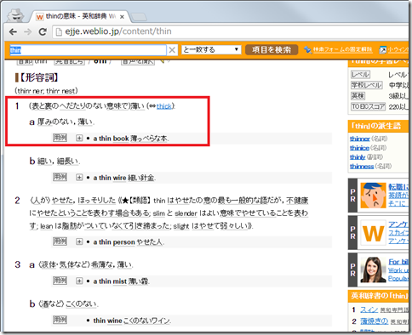The width and height of the screenshot is (412, 335).
Task: Click the 項目を検索 button
Action: click(272, 50)
